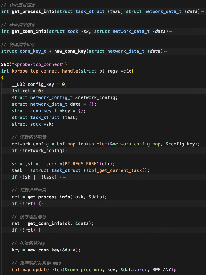Click the comment '// 创建网络key'
Viewport: 206px width, 275px height.
click(18, 45)
